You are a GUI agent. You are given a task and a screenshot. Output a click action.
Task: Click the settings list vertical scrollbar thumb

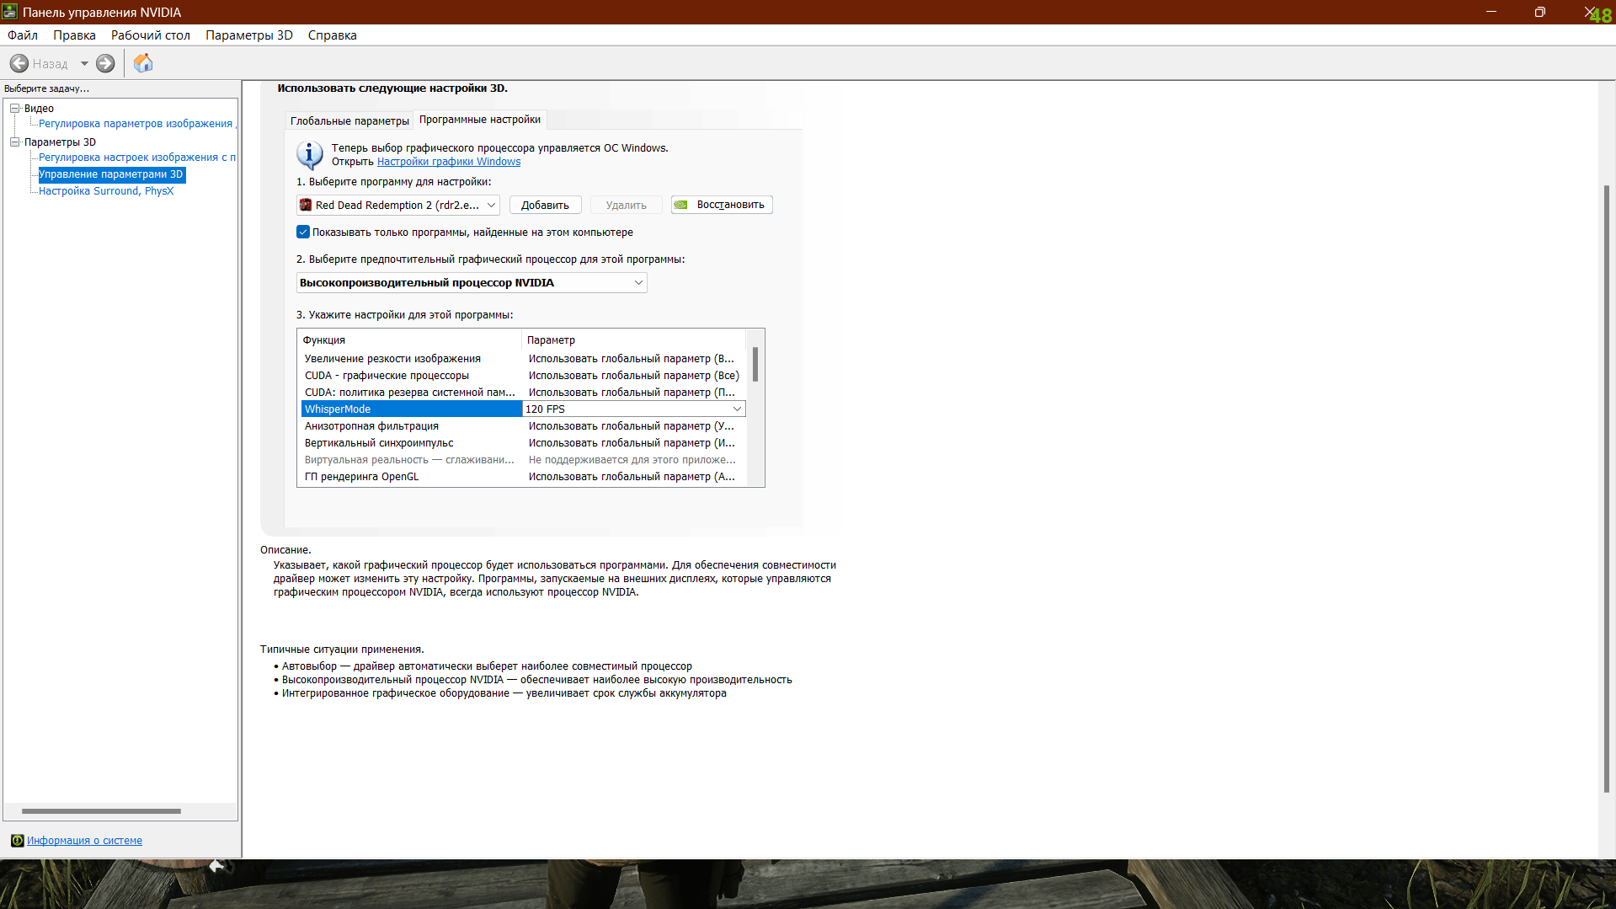(755, 364)
